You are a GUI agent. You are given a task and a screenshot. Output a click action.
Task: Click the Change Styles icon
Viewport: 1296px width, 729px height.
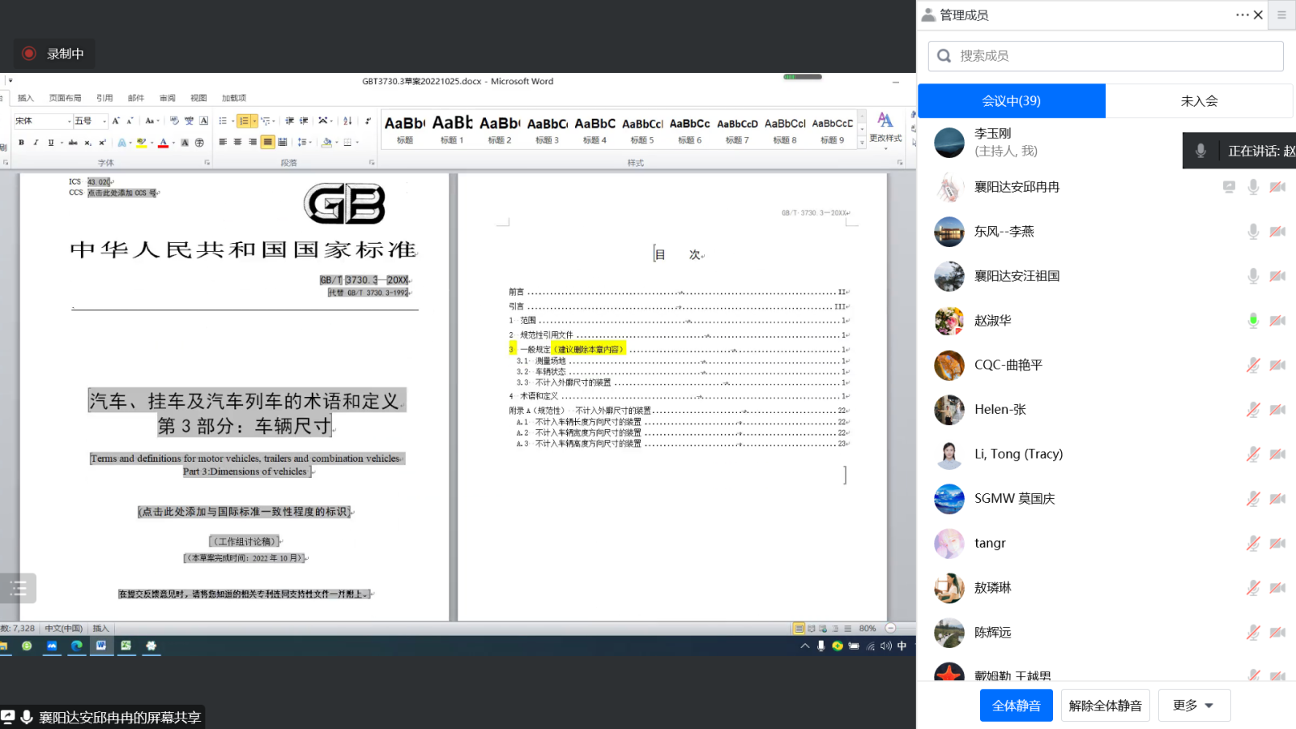pos(885,126)
